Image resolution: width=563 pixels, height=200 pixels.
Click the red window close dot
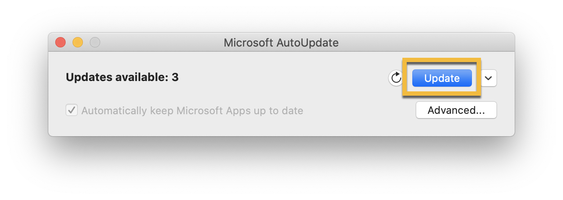click(60, 42)
